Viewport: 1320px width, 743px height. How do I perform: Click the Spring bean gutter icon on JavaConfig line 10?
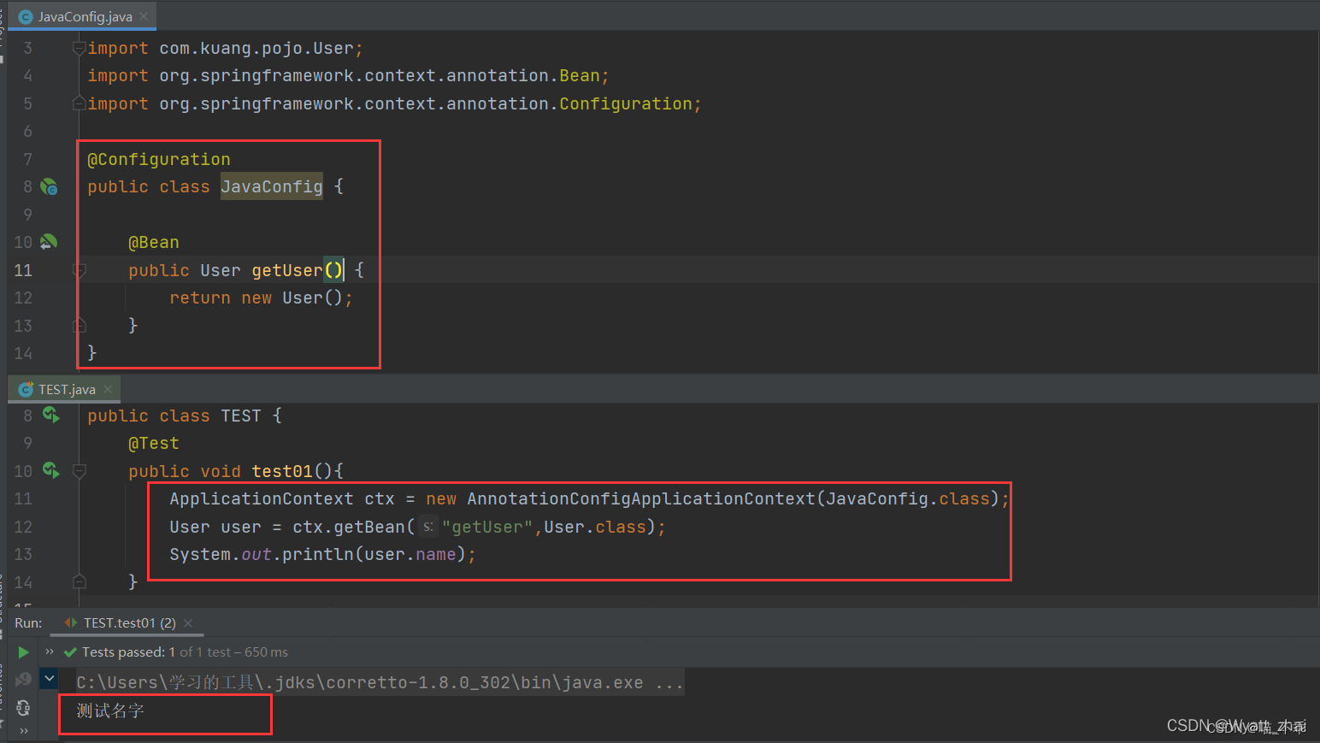[x=49, y=242]
